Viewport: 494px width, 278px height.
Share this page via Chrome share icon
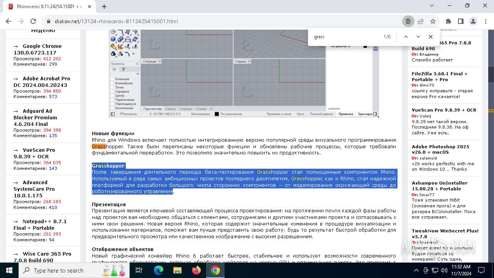(x=421, y=21)
